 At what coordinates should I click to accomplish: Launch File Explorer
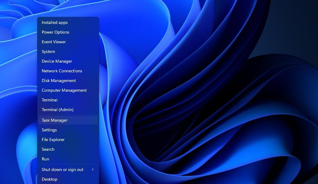tap(68, 140)
